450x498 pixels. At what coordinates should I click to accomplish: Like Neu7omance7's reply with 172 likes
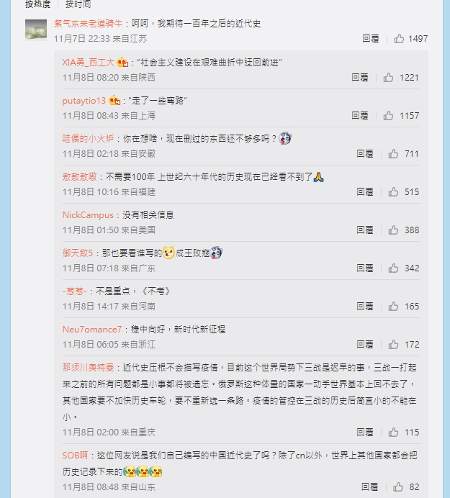(393, 344)
